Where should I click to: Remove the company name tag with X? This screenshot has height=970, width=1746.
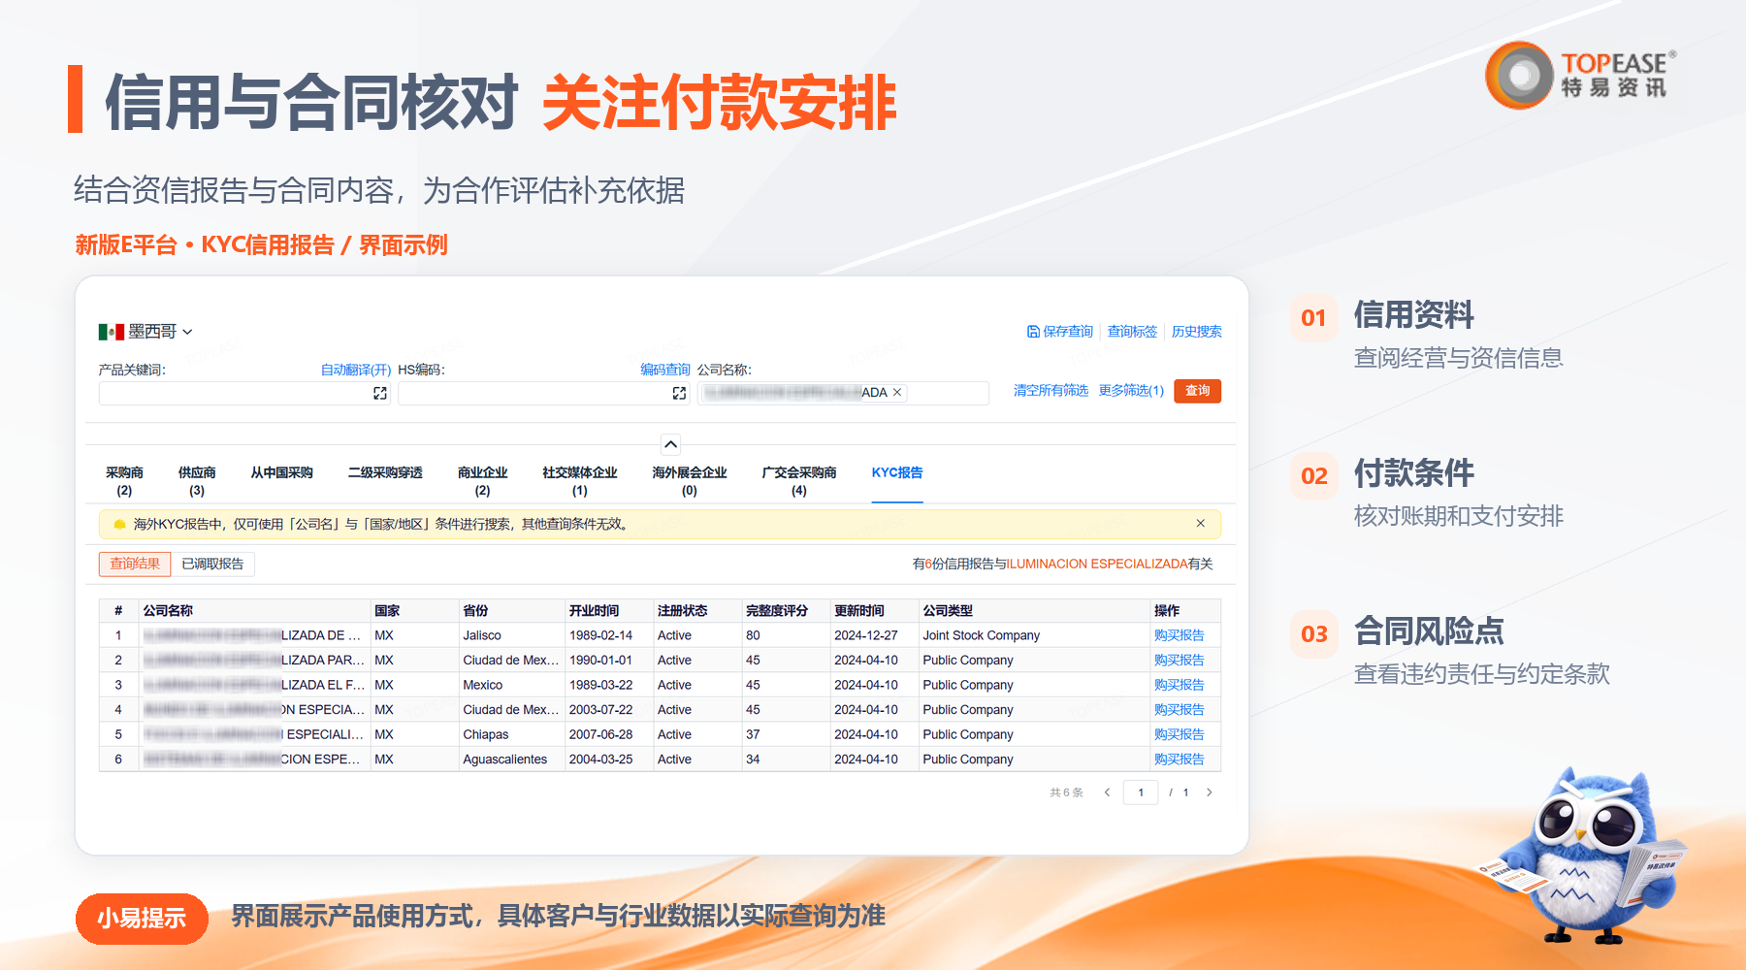(897, 393)
